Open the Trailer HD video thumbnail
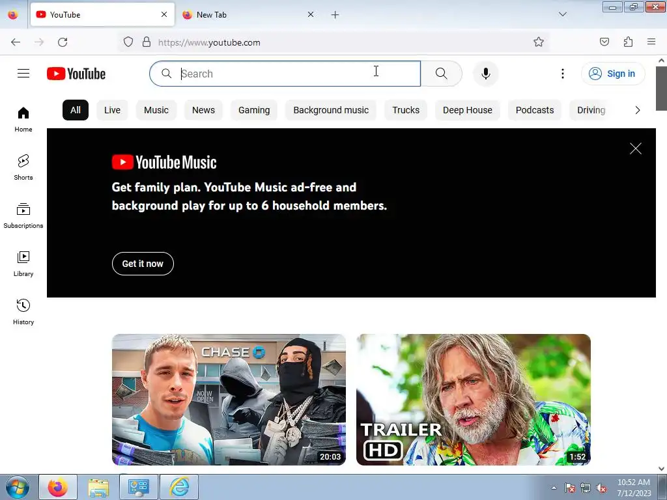This screenshot has width=667, height=500. point(474,400)
